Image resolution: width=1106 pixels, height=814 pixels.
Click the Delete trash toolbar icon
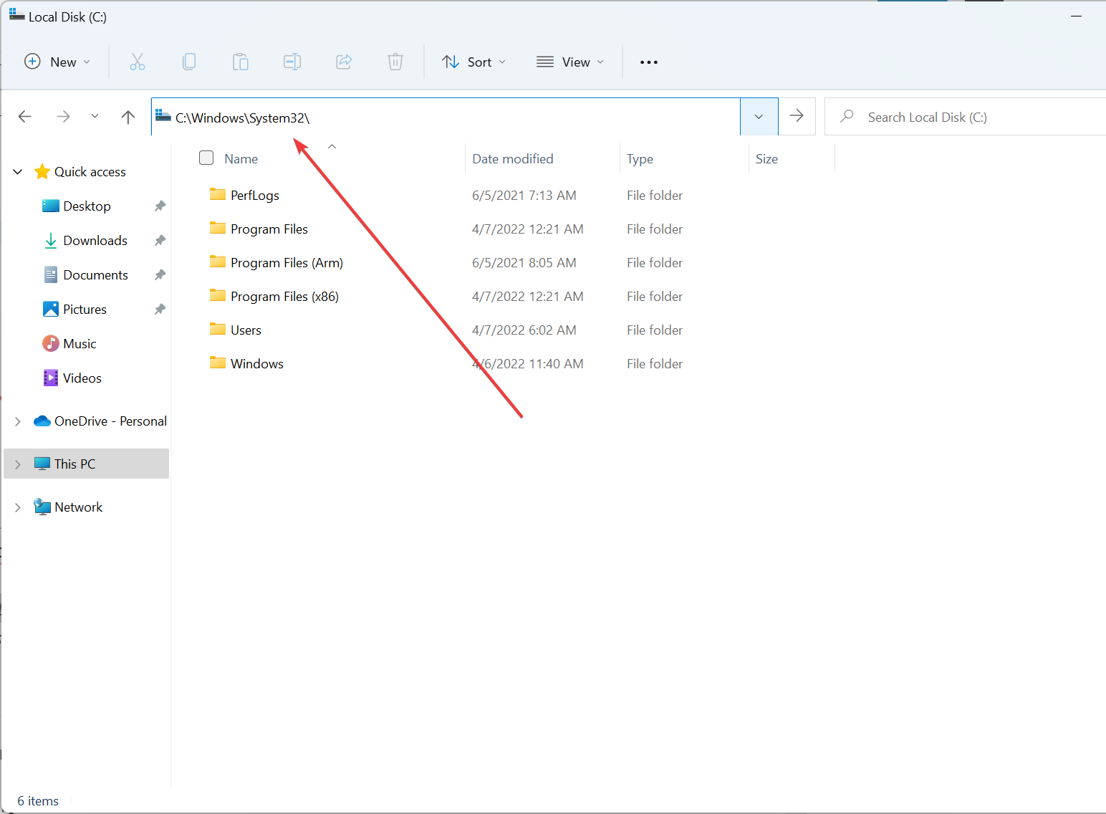[395, 62]
